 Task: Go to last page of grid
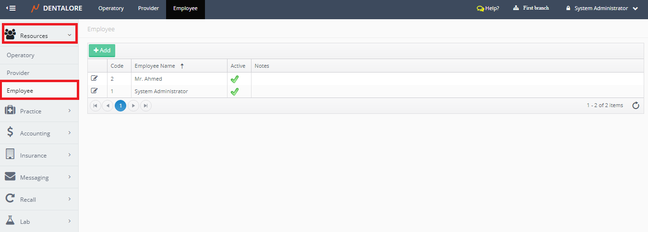point(146,106)
